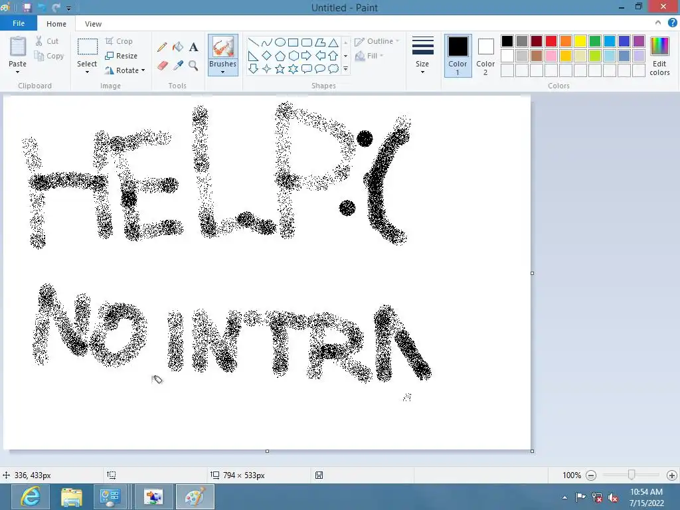
Task: Open Edit colors dialog
Action: click(x=659, y=56)
